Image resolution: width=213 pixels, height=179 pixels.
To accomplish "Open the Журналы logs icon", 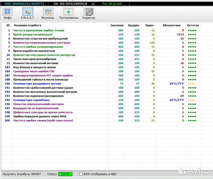I will point(48,13).
